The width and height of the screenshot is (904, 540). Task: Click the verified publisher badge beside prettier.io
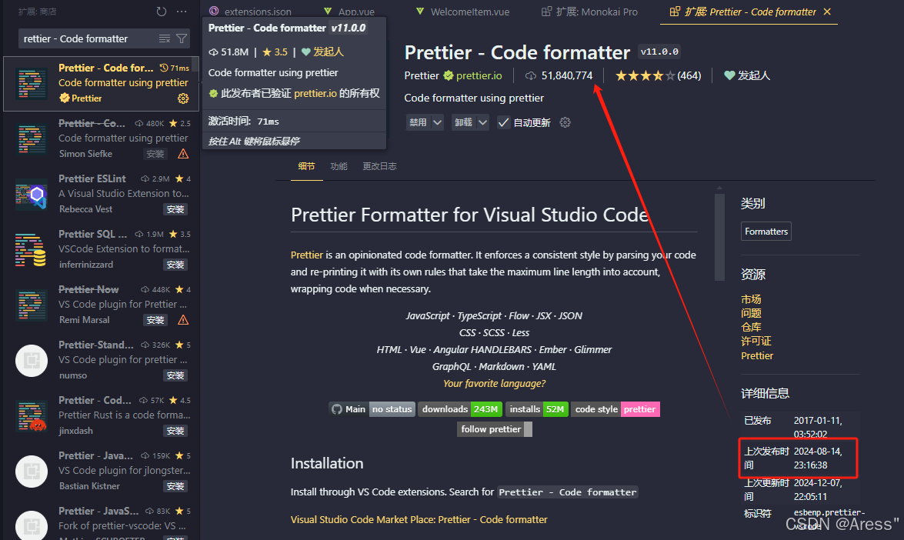point(449,75)
